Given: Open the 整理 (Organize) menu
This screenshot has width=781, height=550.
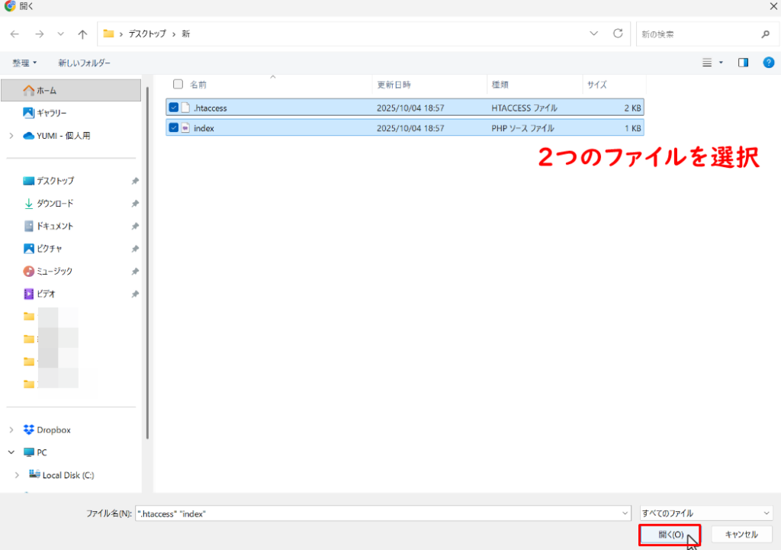Looking at the screenshot, I should 24,63.
